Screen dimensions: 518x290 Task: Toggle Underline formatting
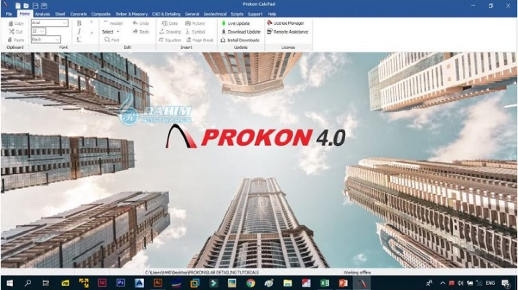[79, 39]
